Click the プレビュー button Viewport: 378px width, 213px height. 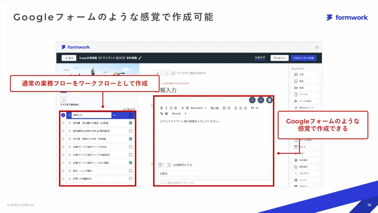coord(279,58)
